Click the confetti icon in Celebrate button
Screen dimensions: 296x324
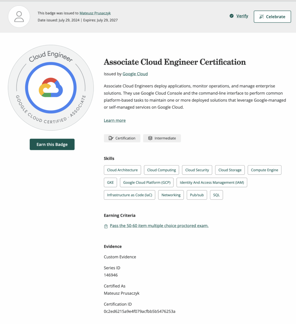click(x=261, y=17)
